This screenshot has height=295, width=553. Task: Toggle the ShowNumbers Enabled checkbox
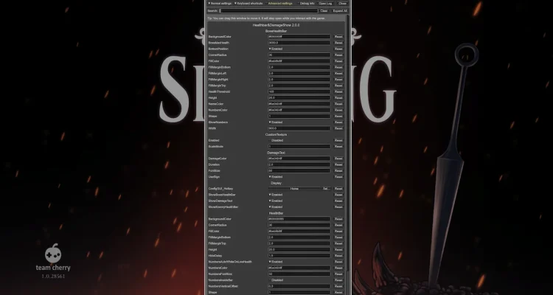point(276,122)
